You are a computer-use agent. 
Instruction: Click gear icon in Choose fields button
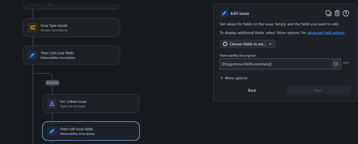pyautogui.click(x=225, y=44)
